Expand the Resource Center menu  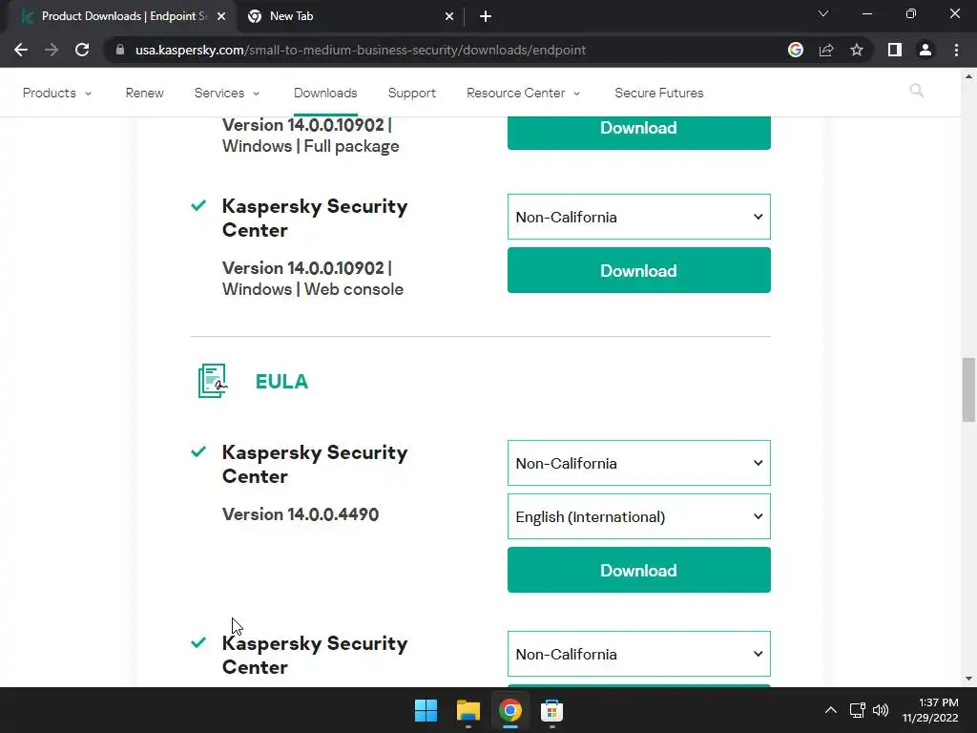(x=524, y=93)
